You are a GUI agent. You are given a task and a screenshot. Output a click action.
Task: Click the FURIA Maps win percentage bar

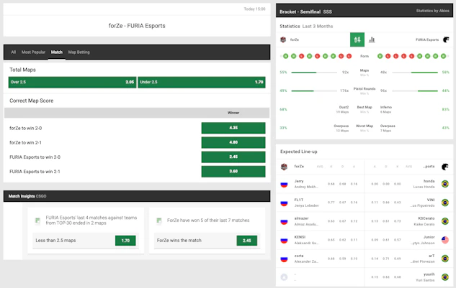point(415,73)
